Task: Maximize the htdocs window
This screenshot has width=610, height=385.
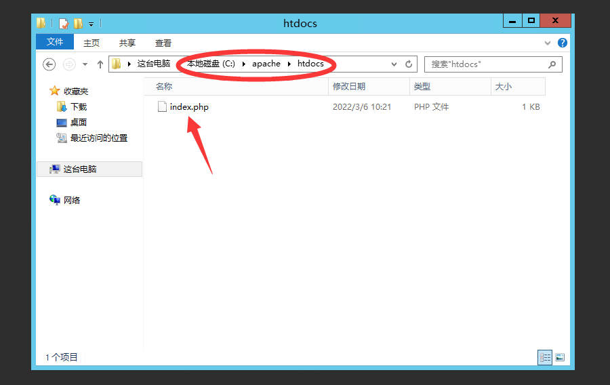Action: (531, 20)
